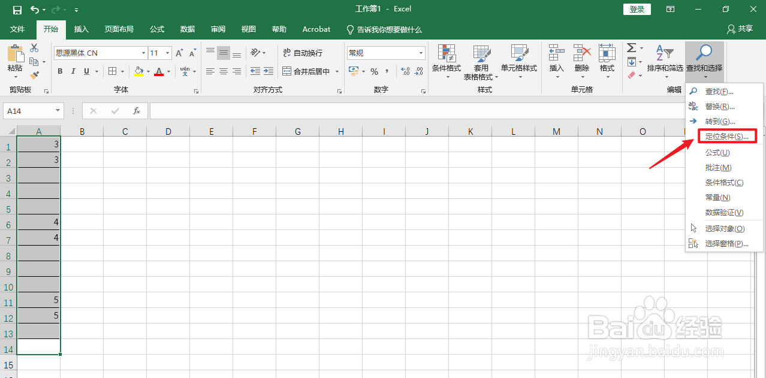Click the text orientation icon
766x378 pixels.
click(x=256, y=53)
